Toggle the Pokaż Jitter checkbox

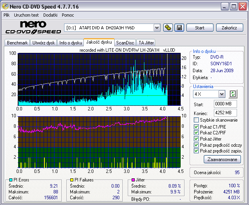pyautogui.click(x=196, y=139)
